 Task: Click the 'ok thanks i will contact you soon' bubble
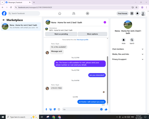(x=91, y=102)
